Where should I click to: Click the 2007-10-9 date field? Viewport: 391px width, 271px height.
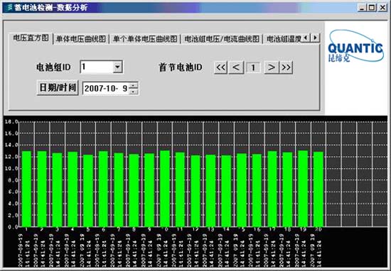pyautogui.click(x=106, y=89)
